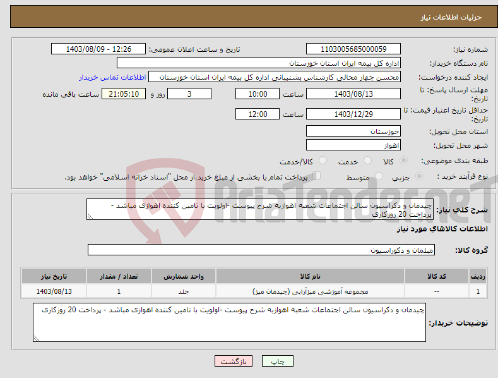Click the اطلاعات کالاهای مورد نیاز heading
Screen dimensions: 498x378
click(442, 229)
